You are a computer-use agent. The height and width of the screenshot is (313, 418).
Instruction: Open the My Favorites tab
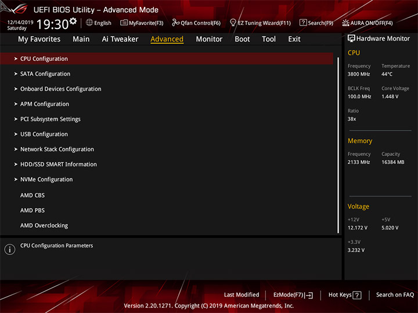pos(39,39)
